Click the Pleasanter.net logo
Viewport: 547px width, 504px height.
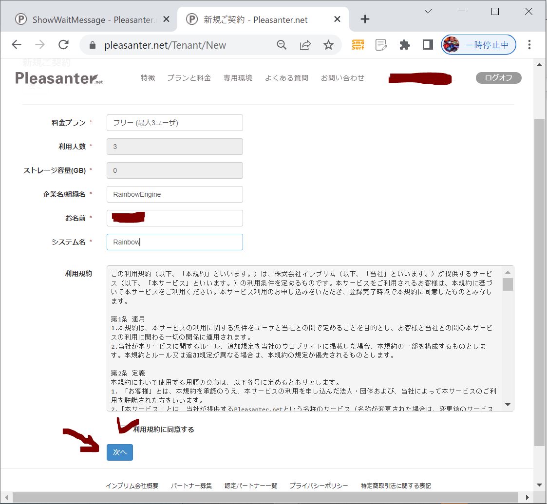(59, 78)
